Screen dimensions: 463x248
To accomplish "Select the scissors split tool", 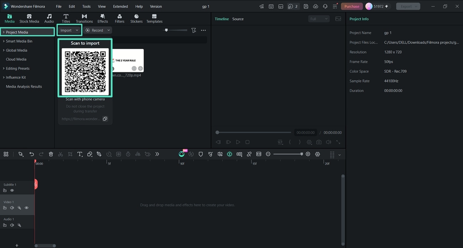I will pyautogui.click(x=61, y=154).
